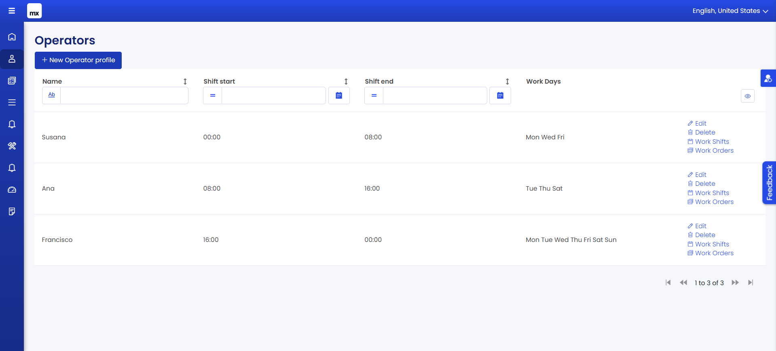Click the user profile icon at right edge

click(768, 78)
